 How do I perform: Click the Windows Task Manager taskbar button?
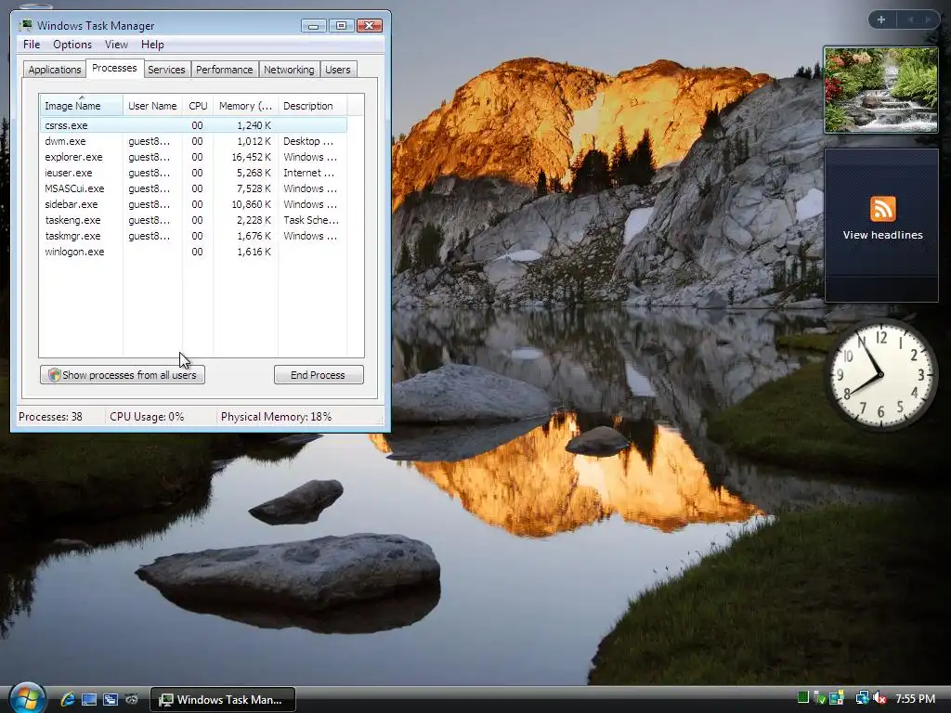[223, 700]
